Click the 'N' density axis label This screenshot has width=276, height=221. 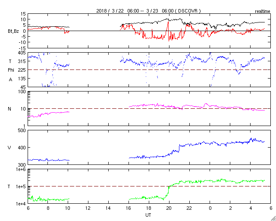pyautogui.click(x=9, y=109)
